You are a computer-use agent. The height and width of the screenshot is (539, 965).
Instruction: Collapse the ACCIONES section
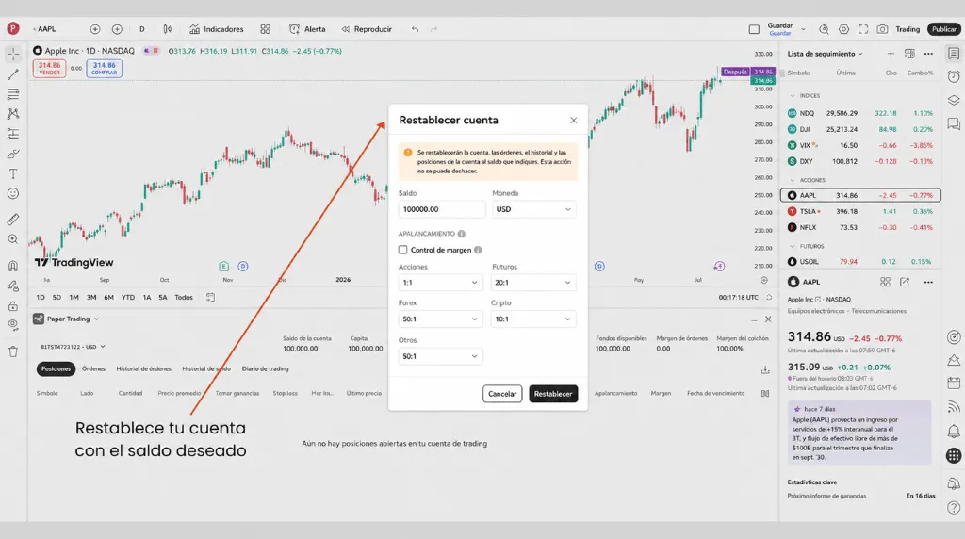click(x=792, y=180)
